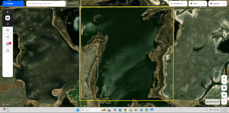
Task: Open the layers stack icon in the sidebar
Action: (8, 37)
